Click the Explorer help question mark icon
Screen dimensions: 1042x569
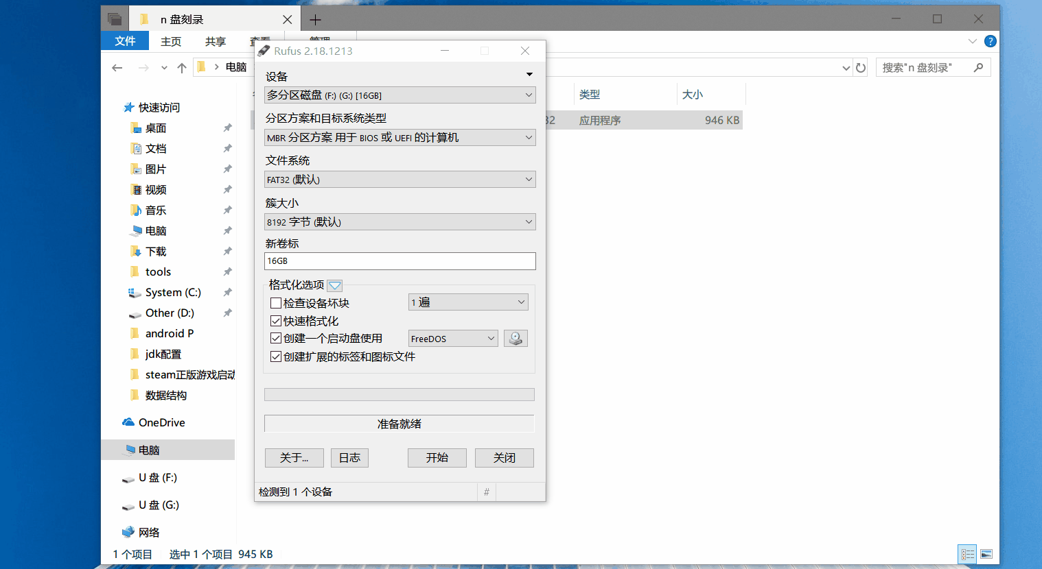tap(990, 41)
